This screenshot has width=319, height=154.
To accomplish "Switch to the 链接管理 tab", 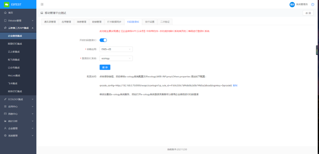I will coord(96,22).
